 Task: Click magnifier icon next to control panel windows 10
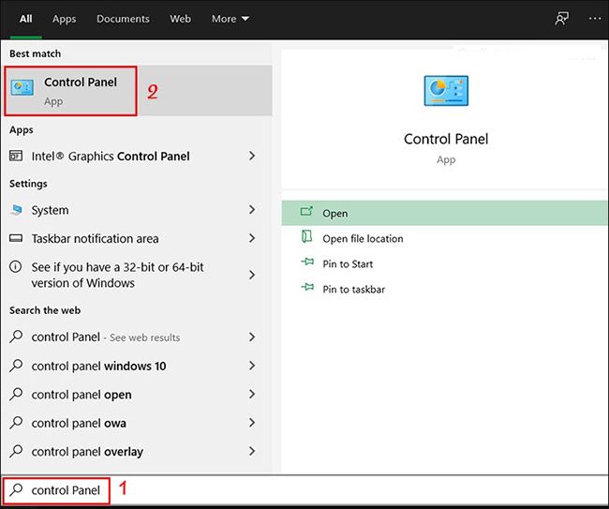pos(16,366)
